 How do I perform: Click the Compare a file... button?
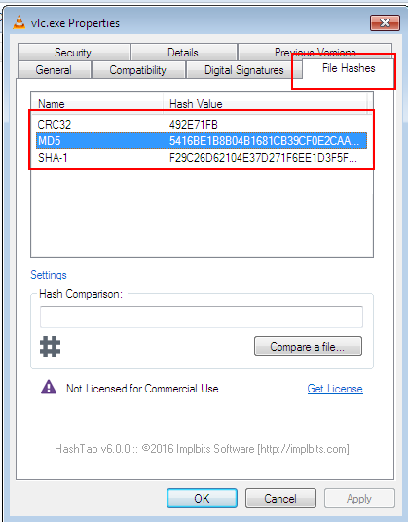coord(308,347)
